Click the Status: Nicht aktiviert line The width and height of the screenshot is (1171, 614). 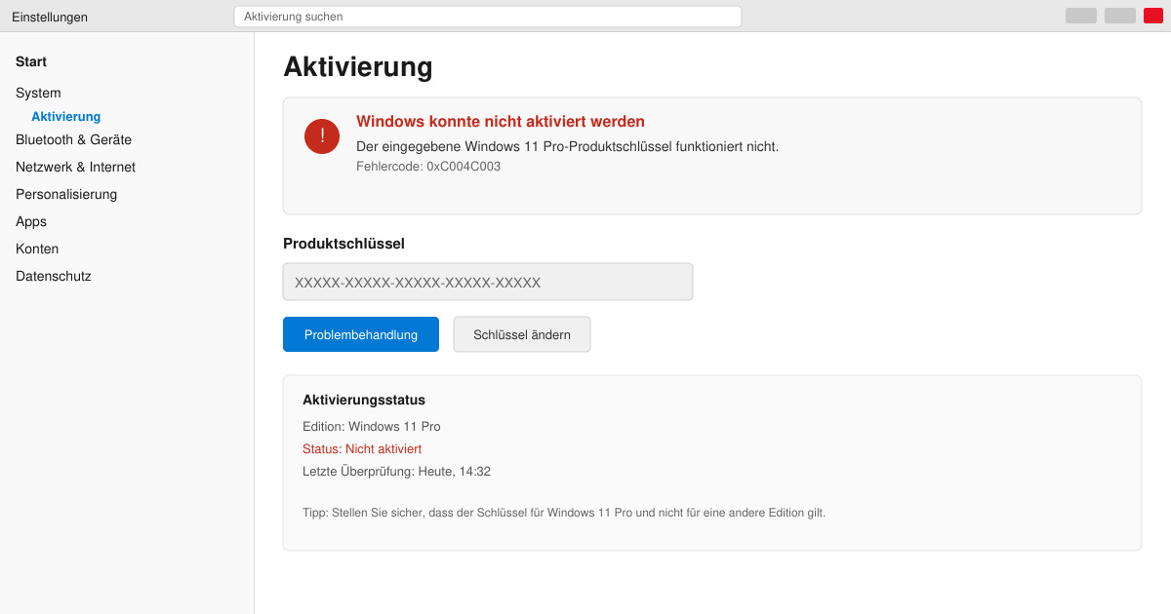click(362, 449)
